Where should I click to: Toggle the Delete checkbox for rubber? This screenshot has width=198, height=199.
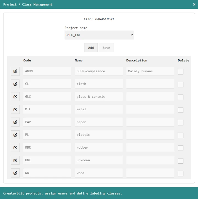pyautogui.click(x=180, y=148)
